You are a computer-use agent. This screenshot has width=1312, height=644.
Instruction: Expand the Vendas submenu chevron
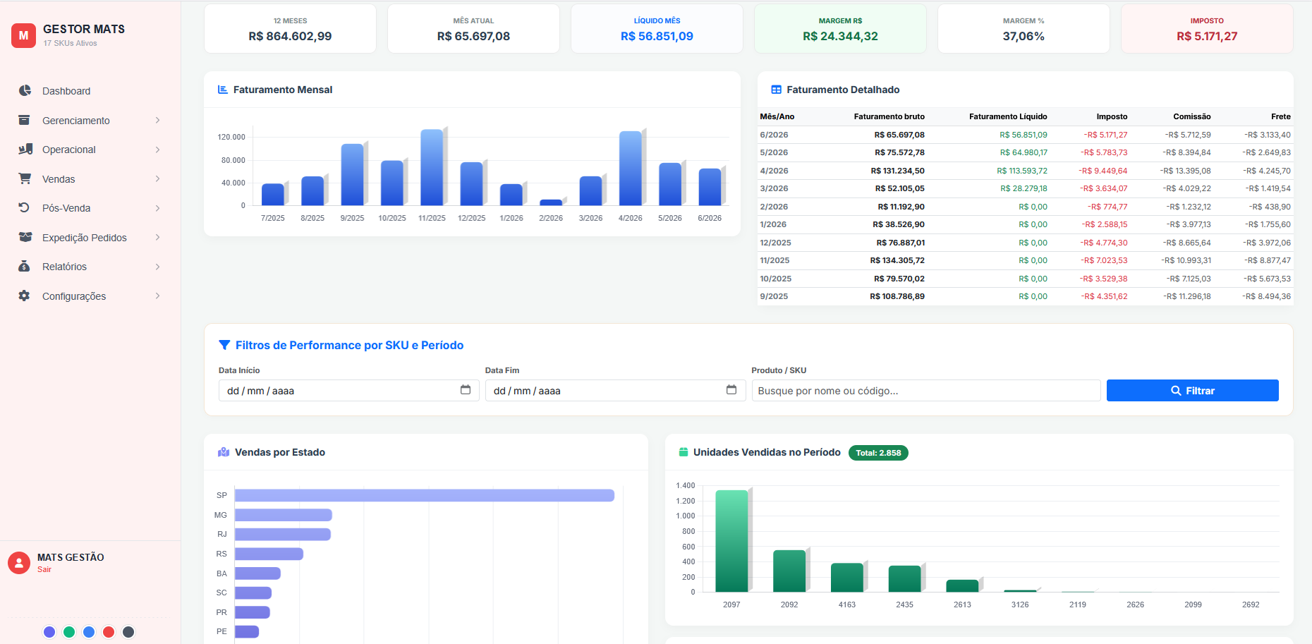click(x=157, y=179)
